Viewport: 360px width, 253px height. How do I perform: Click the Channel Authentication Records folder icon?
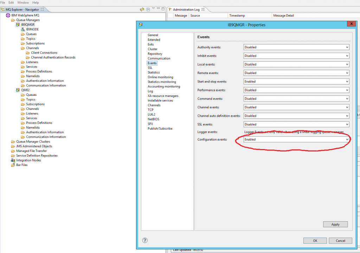tap(28, 57)
